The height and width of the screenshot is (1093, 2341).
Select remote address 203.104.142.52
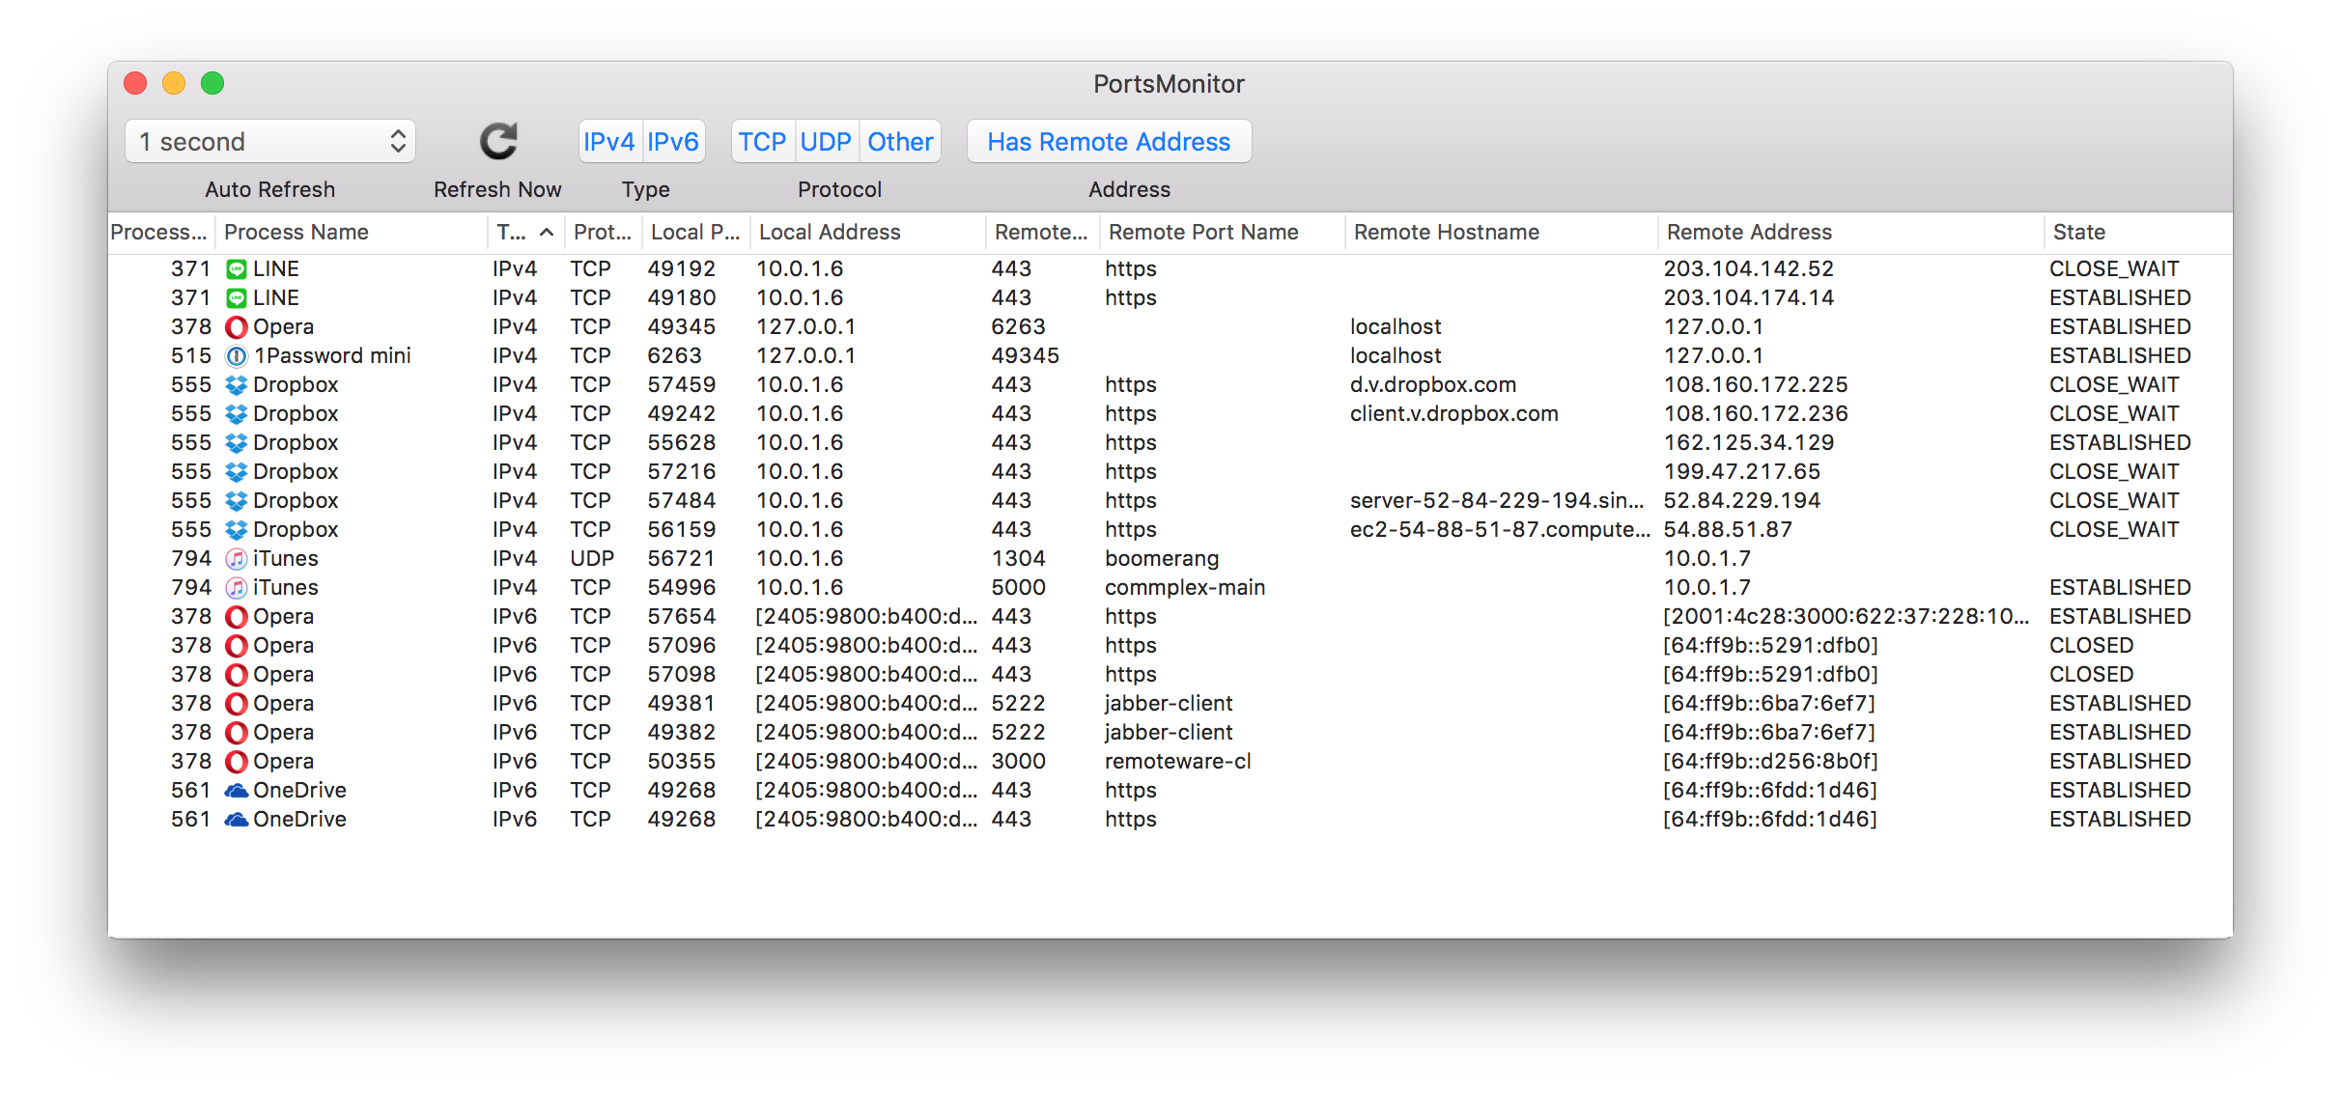pos(1748,269)
